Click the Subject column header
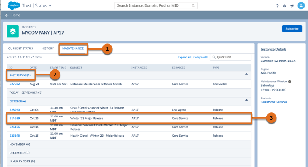The height and width of the screenshot is (167, 308). (76, 68)
